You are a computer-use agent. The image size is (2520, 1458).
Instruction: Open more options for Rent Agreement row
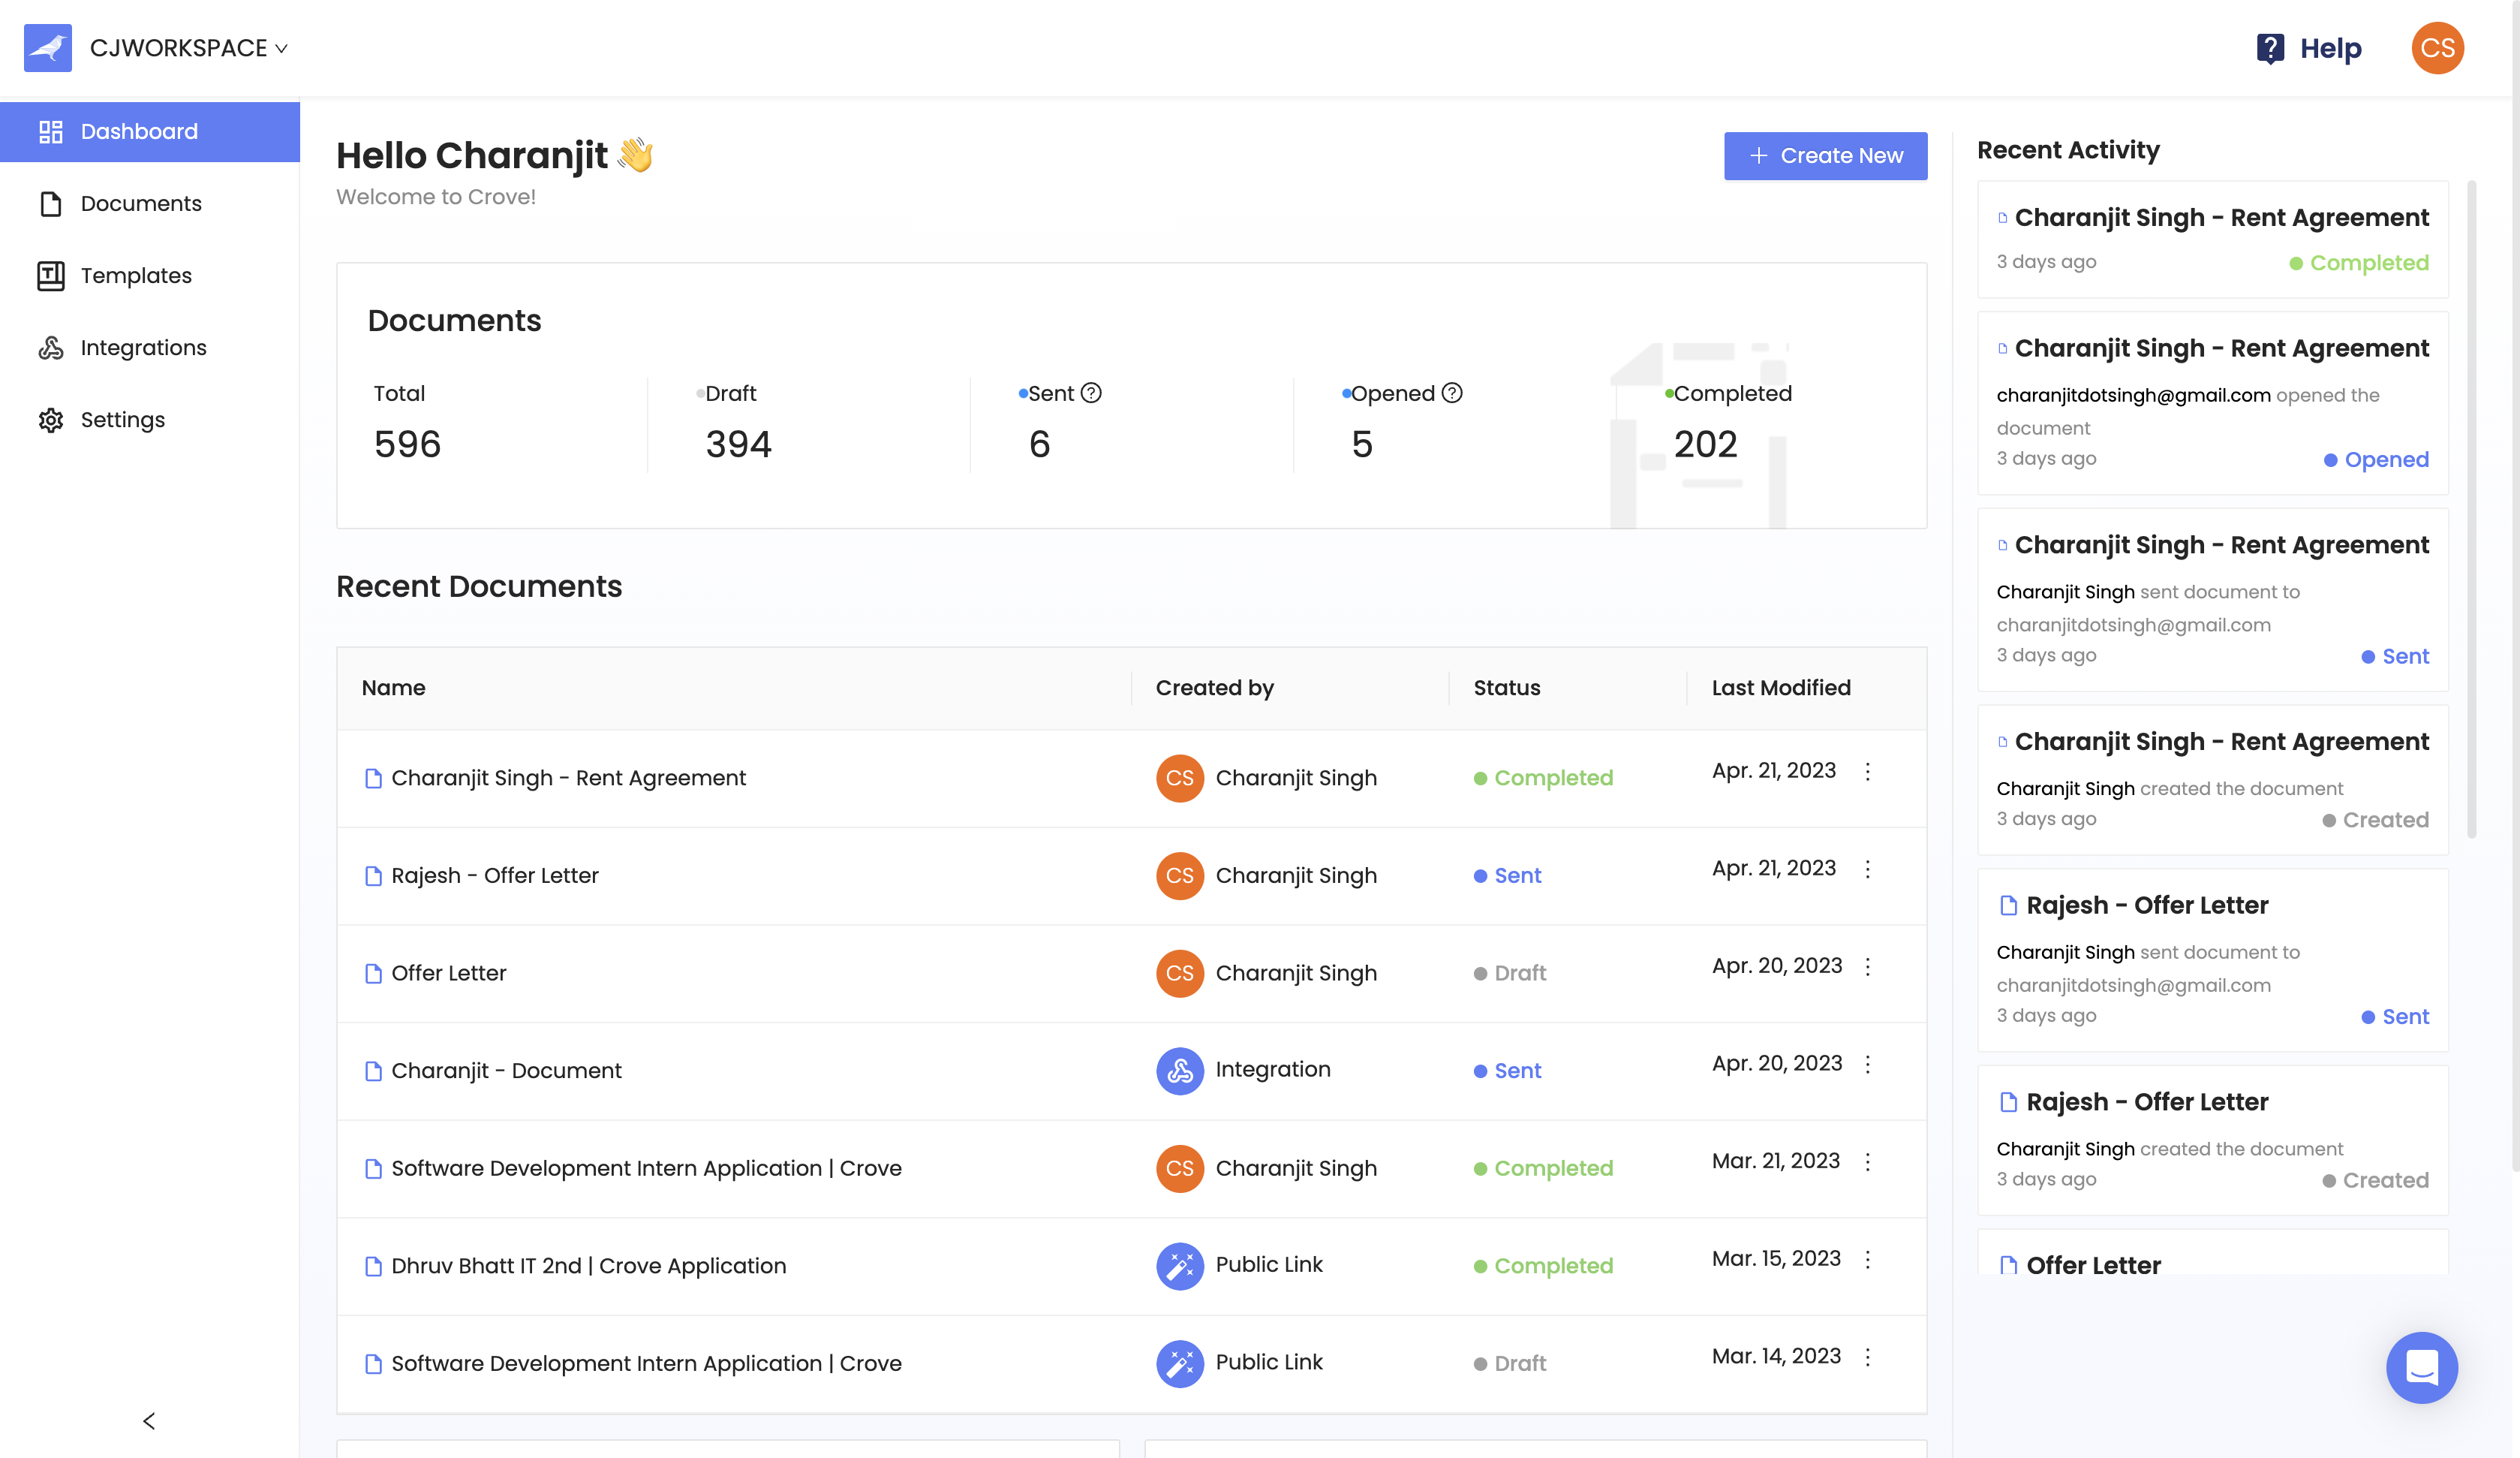tap(1867, 772)
